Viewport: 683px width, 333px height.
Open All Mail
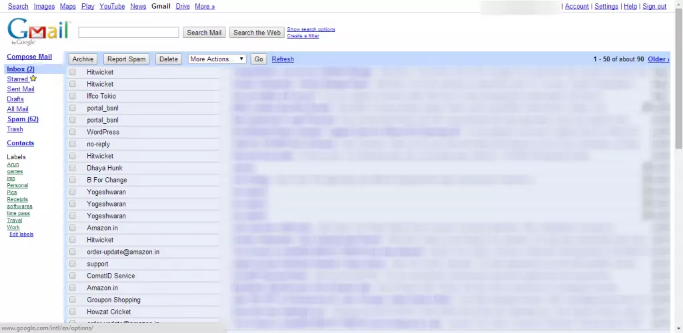point(17,109)
